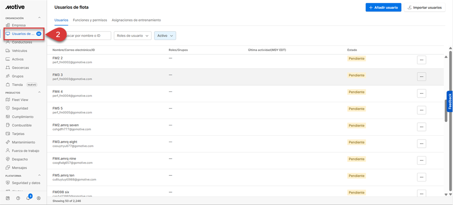Open actions menu for FM4.amrq nine
Image resolution: width=453 pixels, height=205 pixels.
[422, 161]
